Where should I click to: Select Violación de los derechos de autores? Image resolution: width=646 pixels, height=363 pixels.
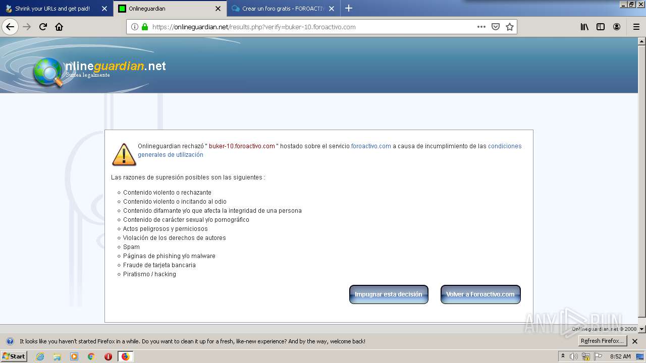point(175,238)
